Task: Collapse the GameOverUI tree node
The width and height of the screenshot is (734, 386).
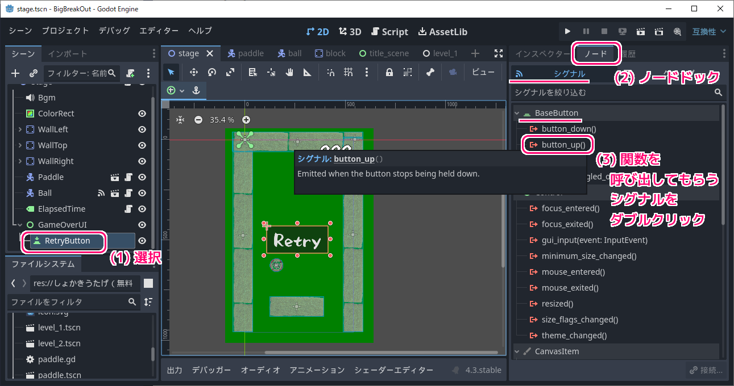Action: [20, 225]
